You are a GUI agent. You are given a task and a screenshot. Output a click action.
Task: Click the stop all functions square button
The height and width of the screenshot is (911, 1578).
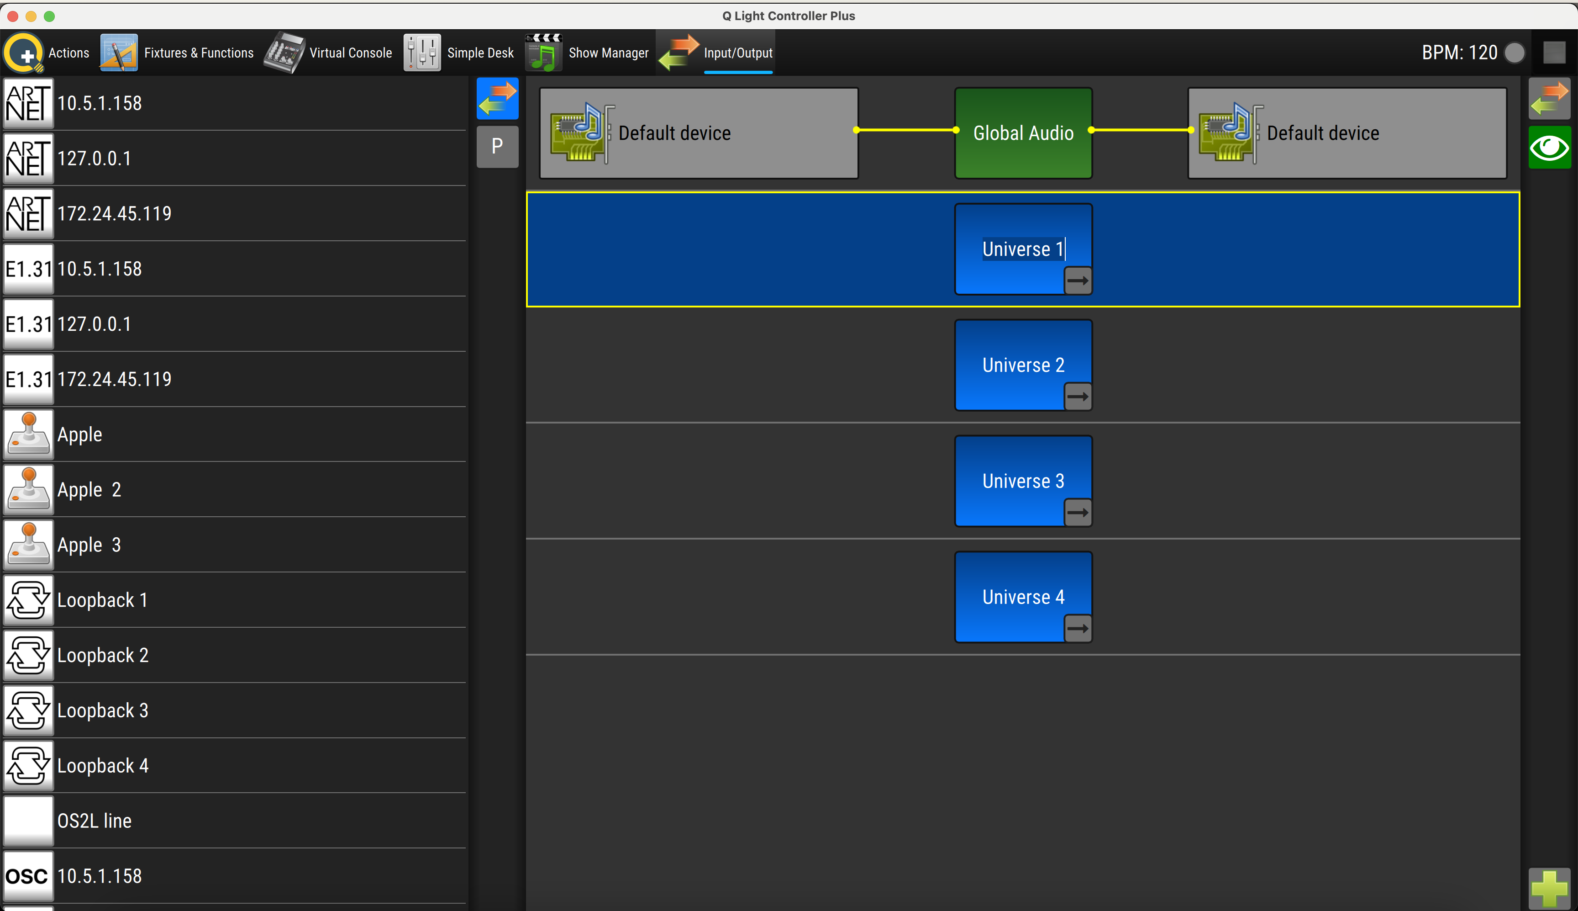[x=1554, y=53]
